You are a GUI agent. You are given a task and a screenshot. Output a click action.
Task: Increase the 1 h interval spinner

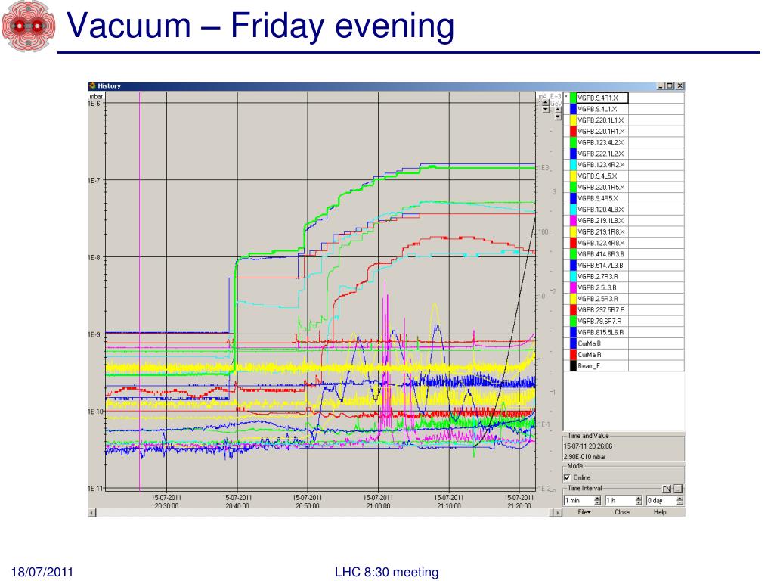[x=639, y=498]
